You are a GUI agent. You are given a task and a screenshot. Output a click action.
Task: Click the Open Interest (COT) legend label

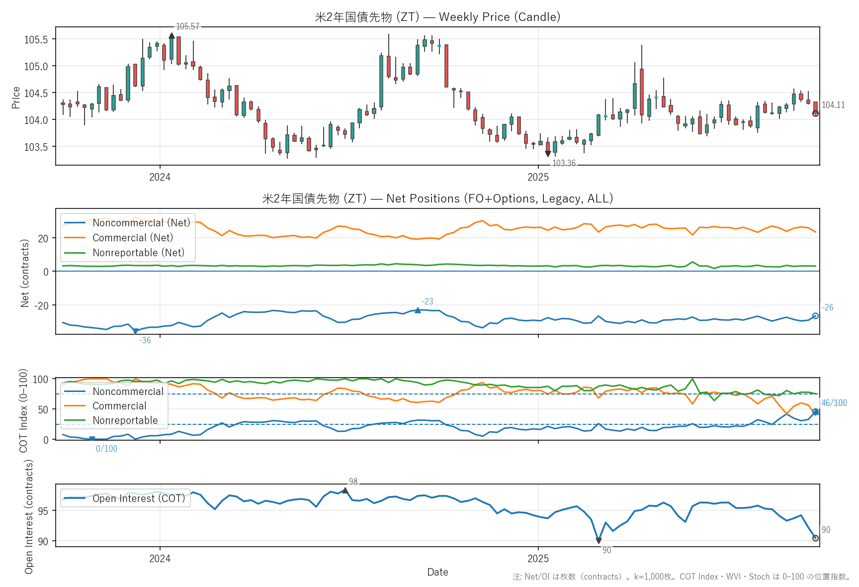(139, 498)
